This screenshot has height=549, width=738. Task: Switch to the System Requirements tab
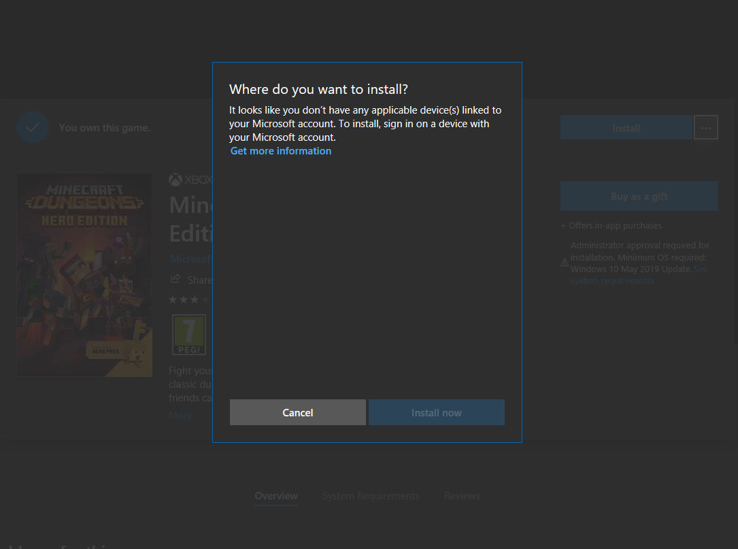pos(371,496)
